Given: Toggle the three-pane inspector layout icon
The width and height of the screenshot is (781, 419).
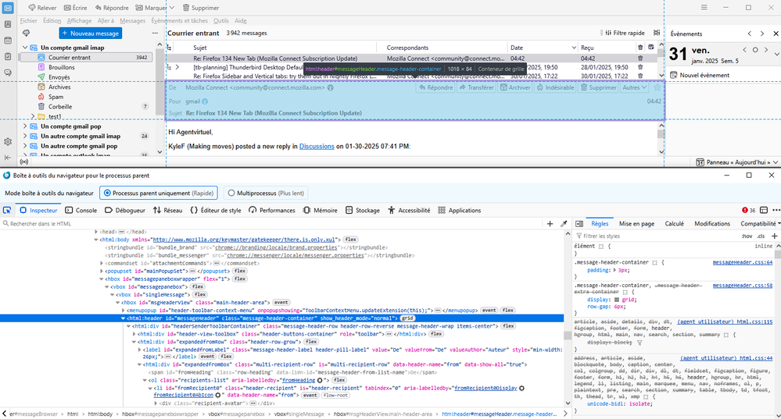Looking at the screenshot, I should [579, 224].
